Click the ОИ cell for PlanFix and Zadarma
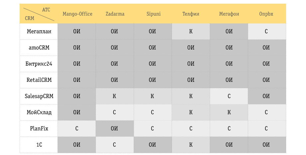The width and height of the screenshot is (306, 155). (x=115, y=129)
